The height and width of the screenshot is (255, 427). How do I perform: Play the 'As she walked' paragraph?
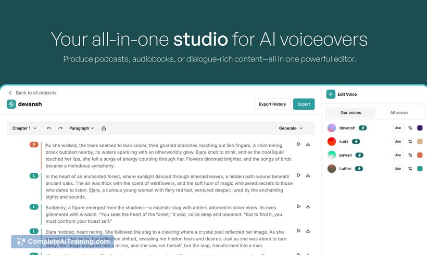coord(299,144)
